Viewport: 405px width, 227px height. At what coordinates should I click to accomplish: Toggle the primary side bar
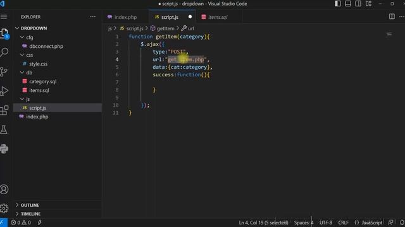coord(338,4)
